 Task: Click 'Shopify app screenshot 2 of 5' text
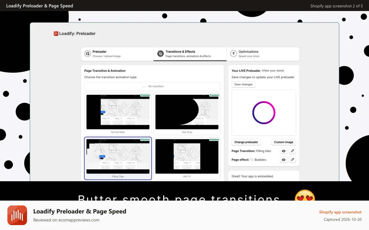tap(336, 6)
